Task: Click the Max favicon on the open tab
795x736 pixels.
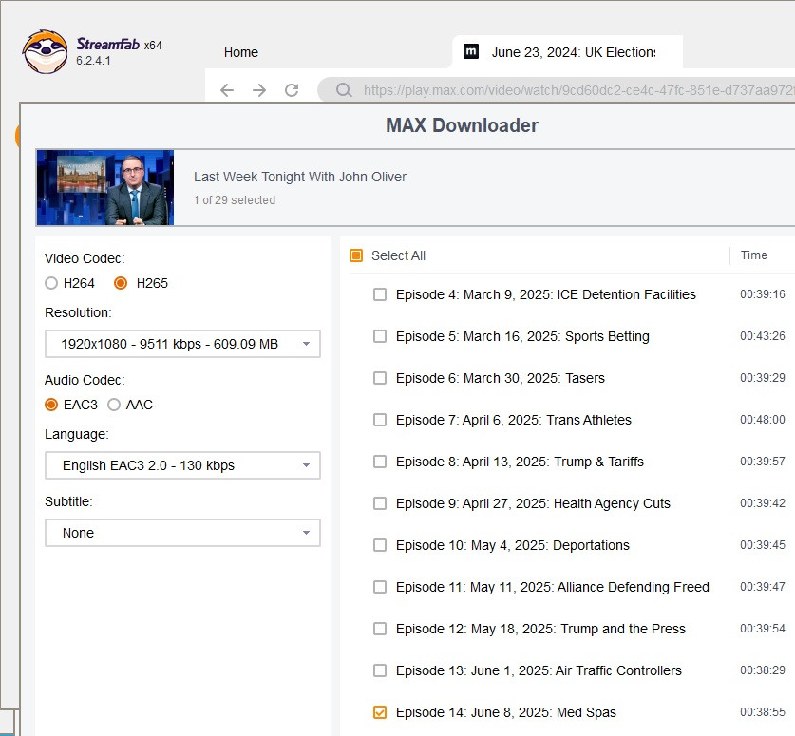Action: click(471, 51)
